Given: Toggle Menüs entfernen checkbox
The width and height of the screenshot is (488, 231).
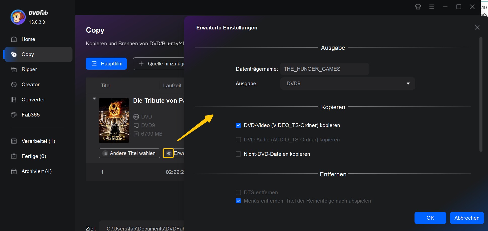Looking at the screenshot, I should (x=238, y=201).
